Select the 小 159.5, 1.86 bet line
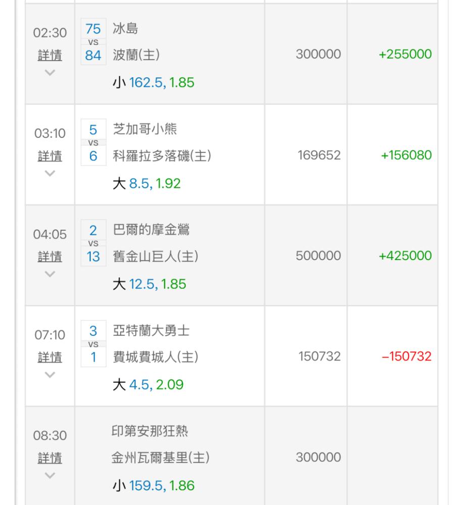 (x=153, y=486)
